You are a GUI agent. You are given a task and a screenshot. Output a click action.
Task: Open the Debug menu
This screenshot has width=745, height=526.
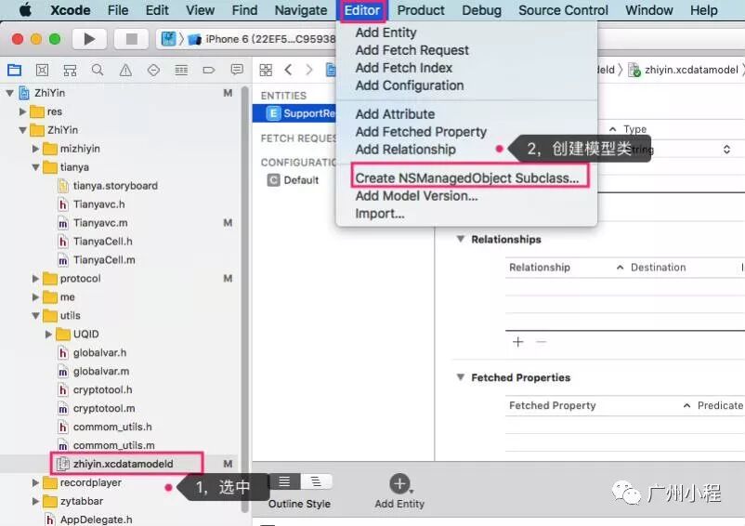[x=481, y=10]
